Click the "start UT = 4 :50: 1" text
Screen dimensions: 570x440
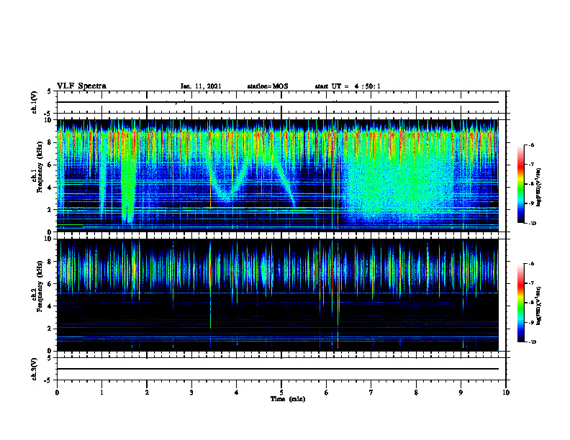(x=348, y=86)
